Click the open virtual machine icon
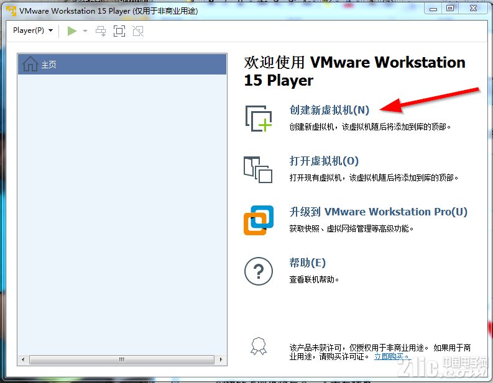Viewport: 493px width, 383px height. pos(258,169)
